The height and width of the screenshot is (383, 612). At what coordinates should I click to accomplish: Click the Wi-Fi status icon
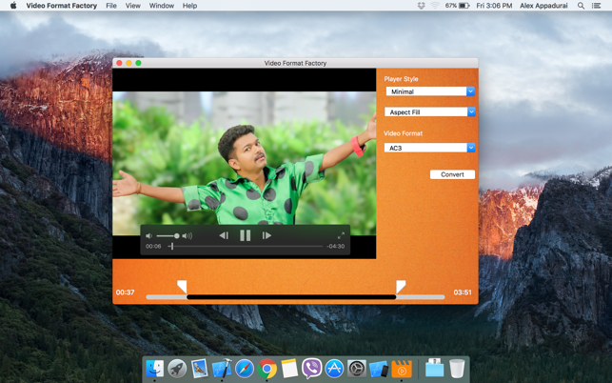[435, 6]
